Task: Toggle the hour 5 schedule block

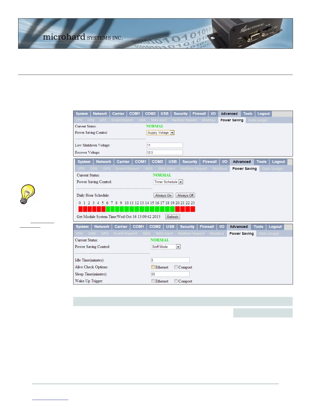Action: [103, 209]
